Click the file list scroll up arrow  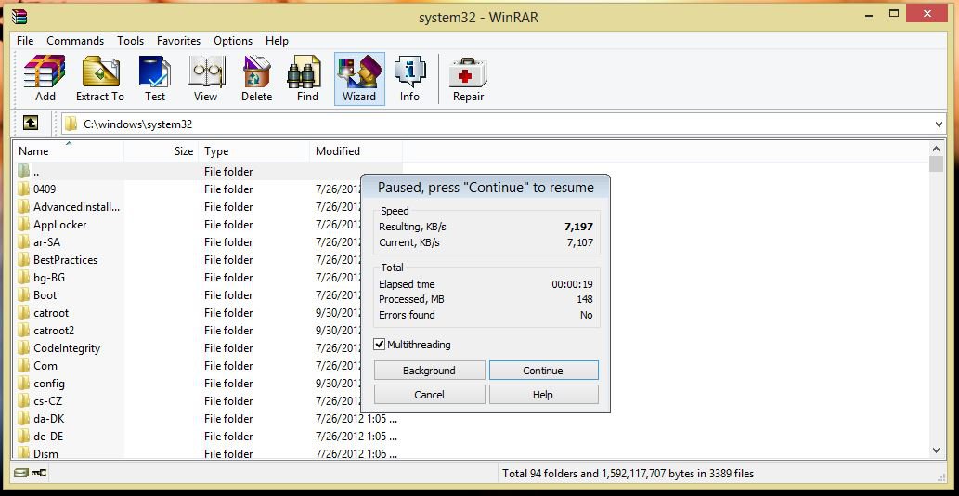pyautogui.click(x=936, y=148)
